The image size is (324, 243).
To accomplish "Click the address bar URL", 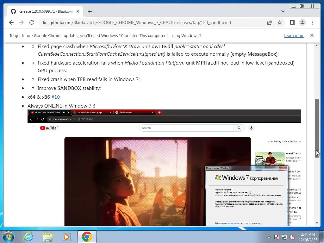I will click(140, 22).
